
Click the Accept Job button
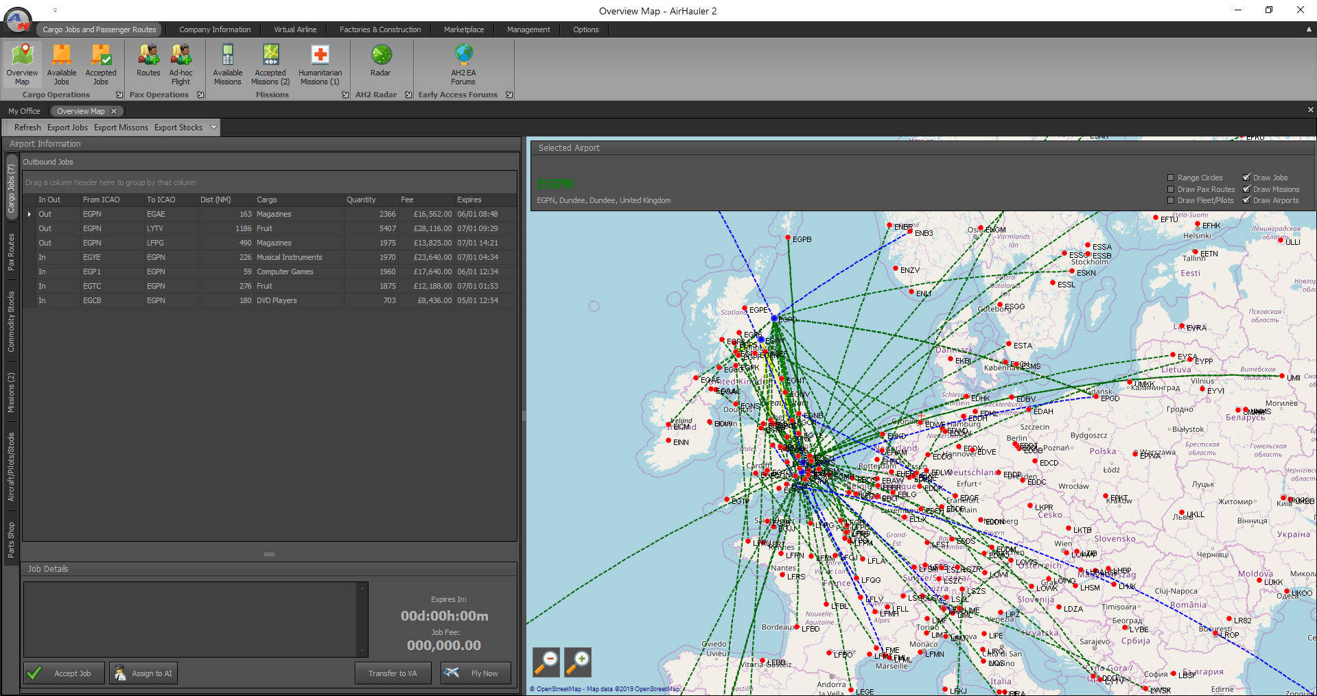tap(65, 673)
